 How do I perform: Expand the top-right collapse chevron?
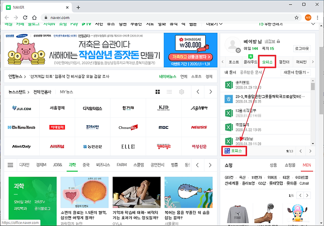[313, 24]
